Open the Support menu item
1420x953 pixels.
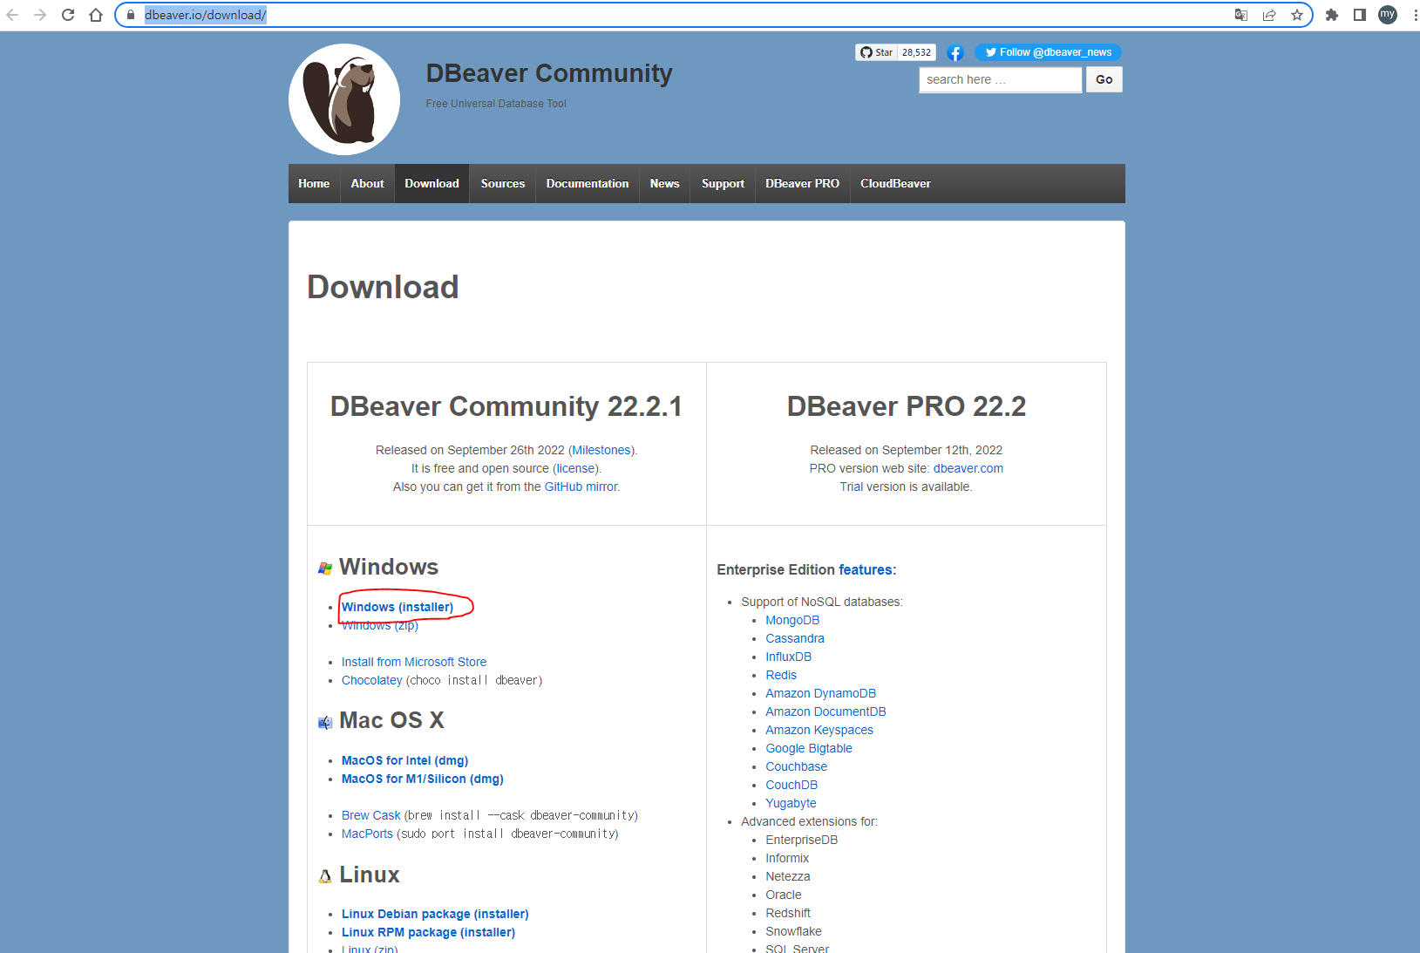(723, 183)
